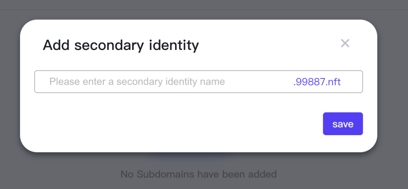Close the Add secondary identity dialog
408x189 pixels.
coord(345,43)
